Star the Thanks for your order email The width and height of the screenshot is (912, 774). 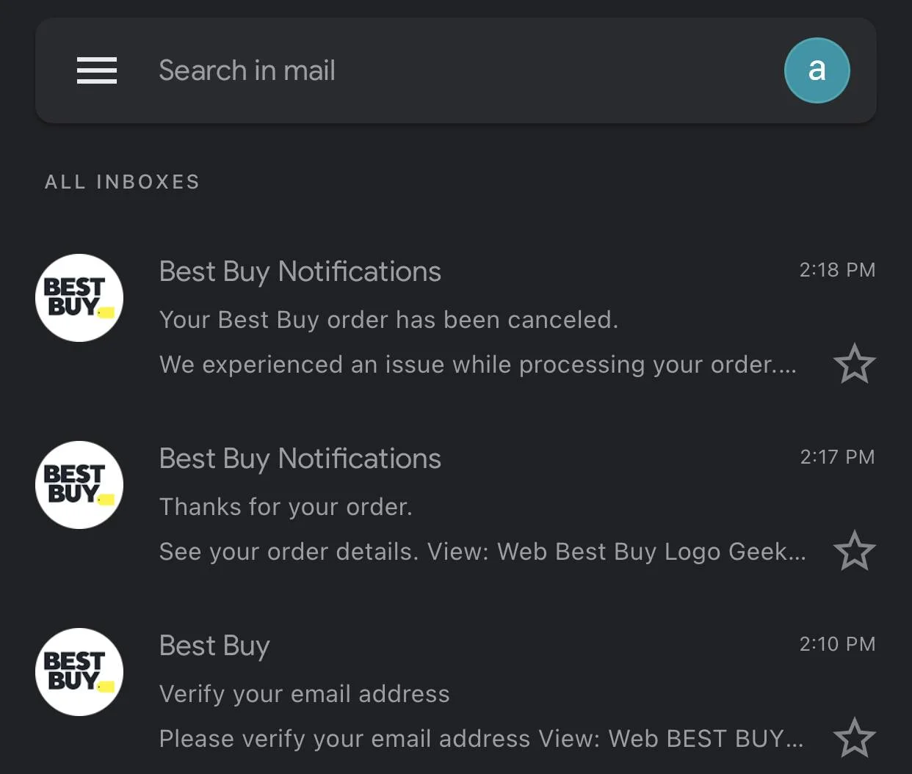855,551
